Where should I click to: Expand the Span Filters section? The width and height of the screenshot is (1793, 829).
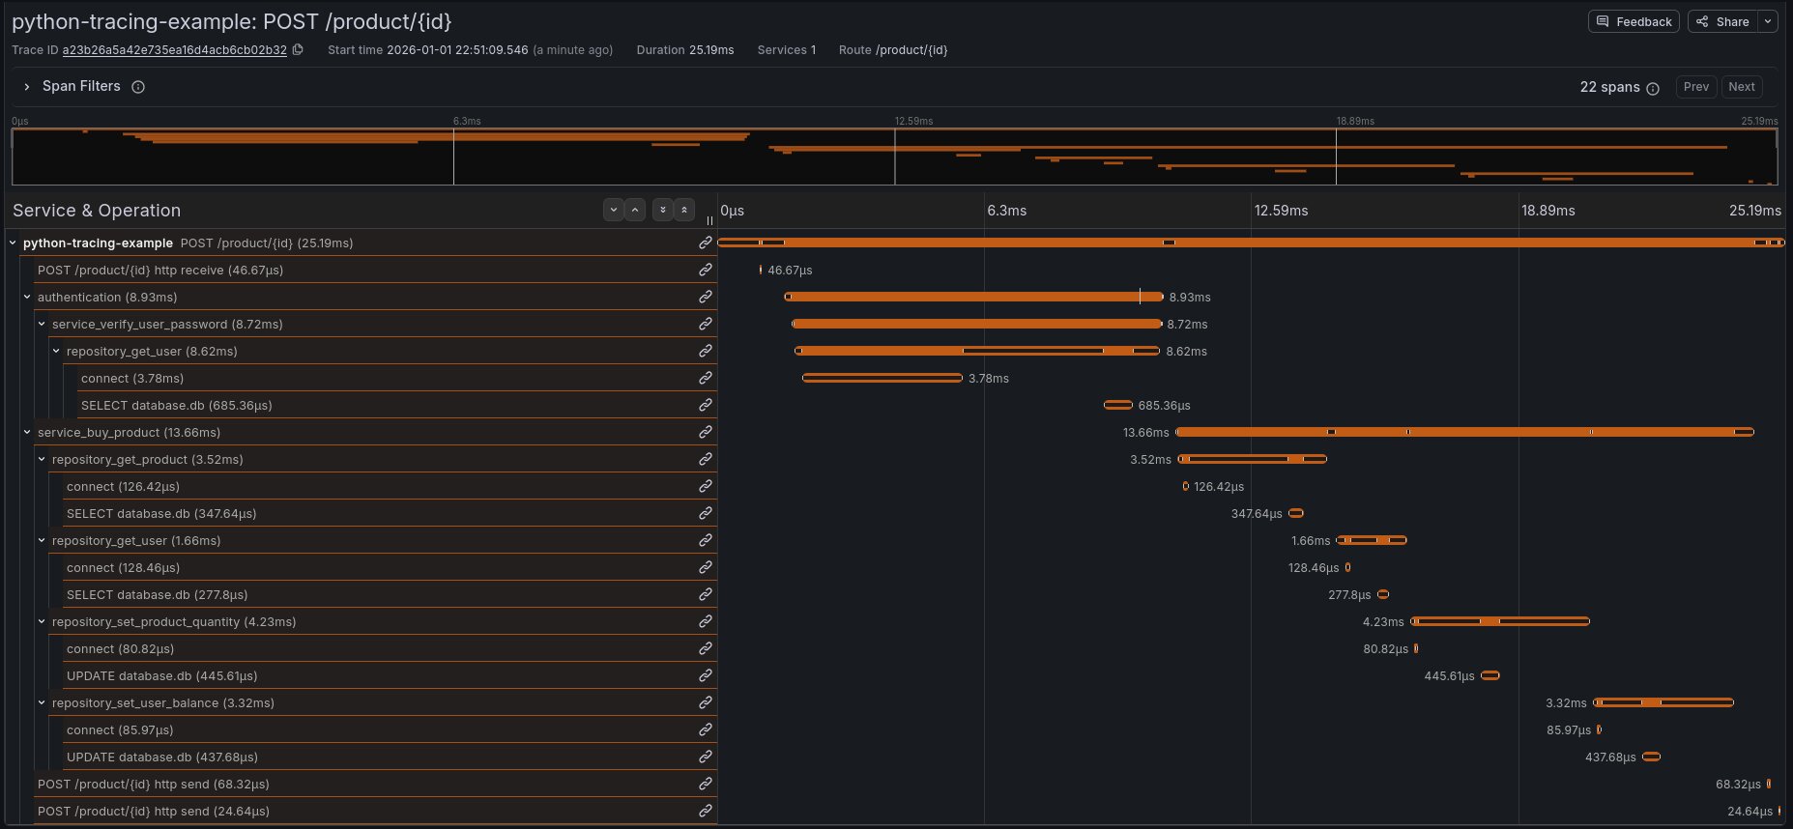27,87
